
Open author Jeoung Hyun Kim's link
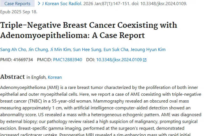pos(148,50)
